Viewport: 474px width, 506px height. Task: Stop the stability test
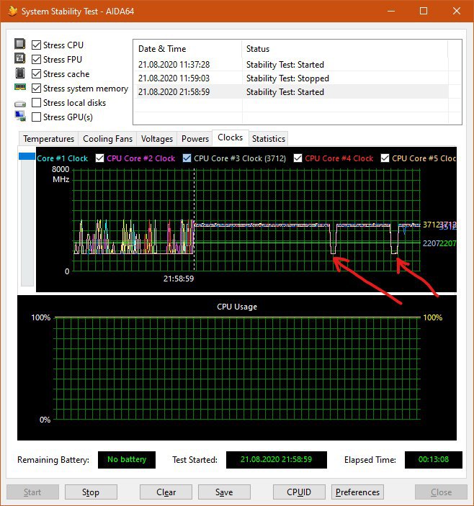[x=91, y=492]
